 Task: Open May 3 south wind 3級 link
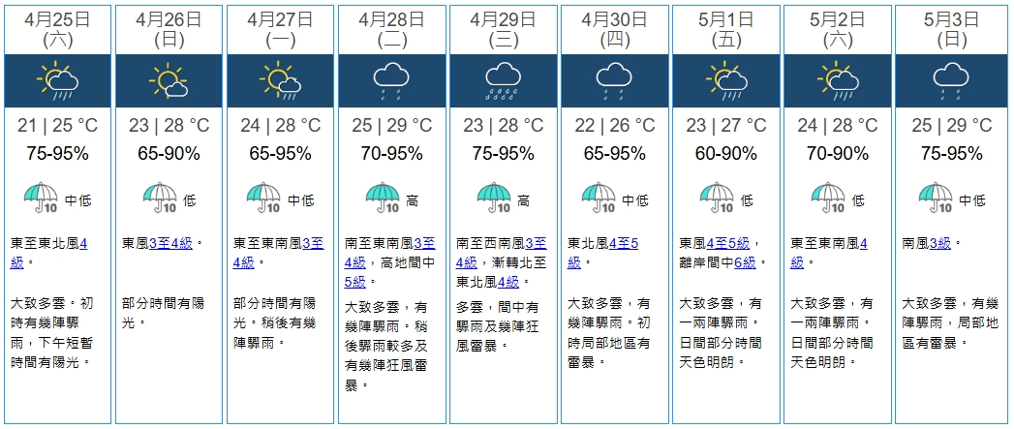(940, 243)
